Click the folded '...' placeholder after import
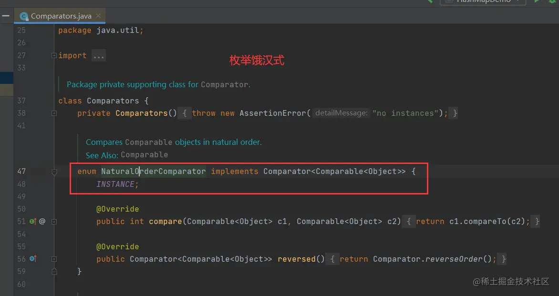The height and width of the screenshot is (296, 559). pos(99,56)
